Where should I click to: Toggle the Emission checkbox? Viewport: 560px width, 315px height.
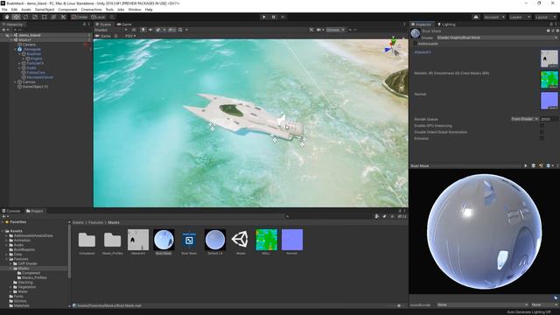(542, 138)
